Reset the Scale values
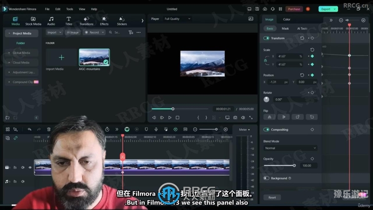The image size is (373, 210). pos(312,50)
